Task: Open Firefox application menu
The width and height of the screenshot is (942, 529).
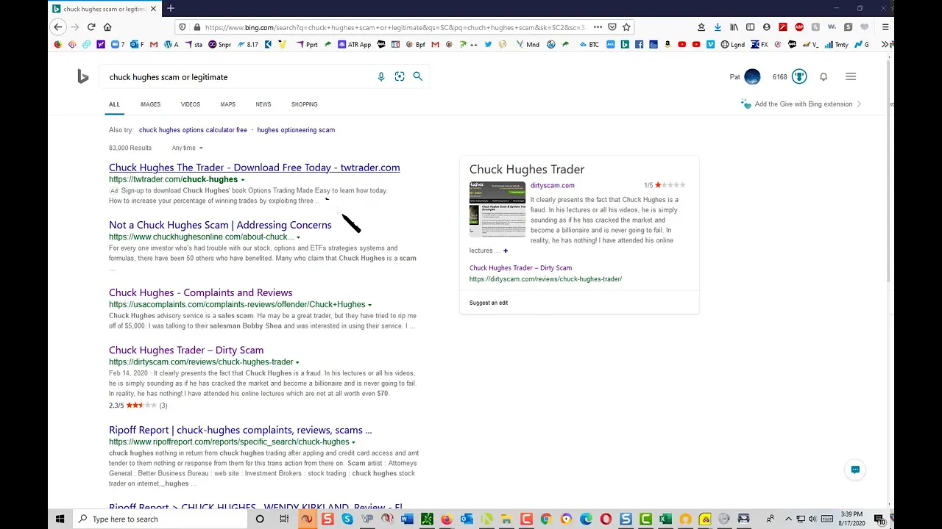Action: pyautogui.click(x=885, y=27)
